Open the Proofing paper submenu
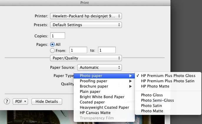Image resolution: width=202 pixels, height=124 pixels. pyautogui.click(x=104, y=81)
